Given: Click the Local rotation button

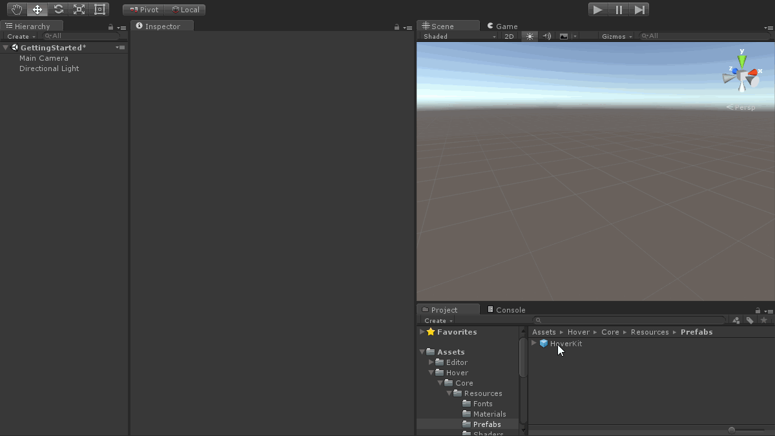Looking at the screenshot, I should pyautogui.click(x=185, y=10).
